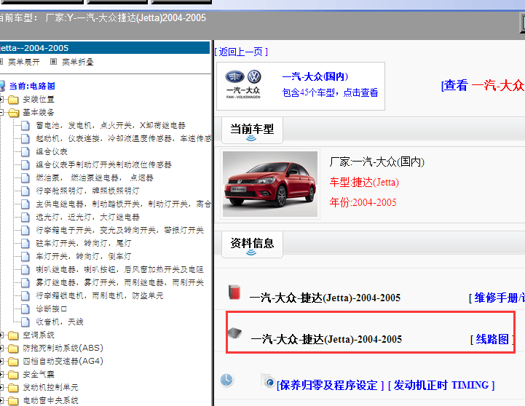This screenshot has width=525, height=406.
Task: Open 行李箱电子开关，变光及转向开关 entry
Action: [x=119, y=230]
